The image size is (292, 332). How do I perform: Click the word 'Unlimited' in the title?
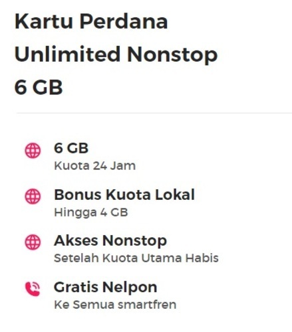(x=67, y=54)
